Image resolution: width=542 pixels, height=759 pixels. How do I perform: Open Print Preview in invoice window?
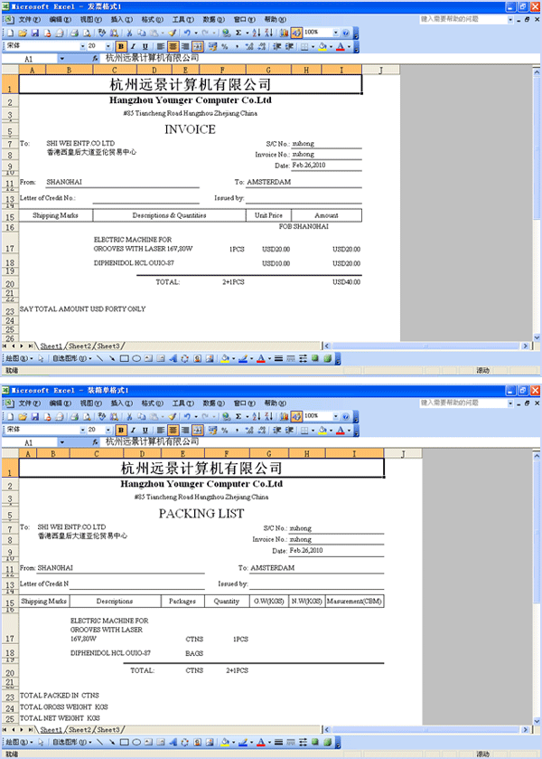[87, 33]
